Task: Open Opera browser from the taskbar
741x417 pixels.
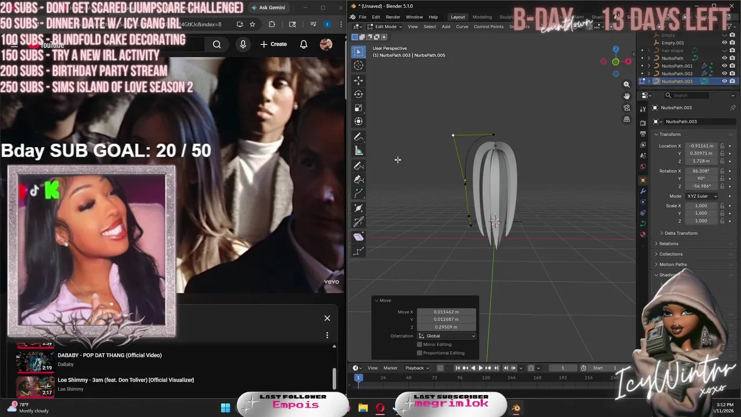Action: point(380,408)
